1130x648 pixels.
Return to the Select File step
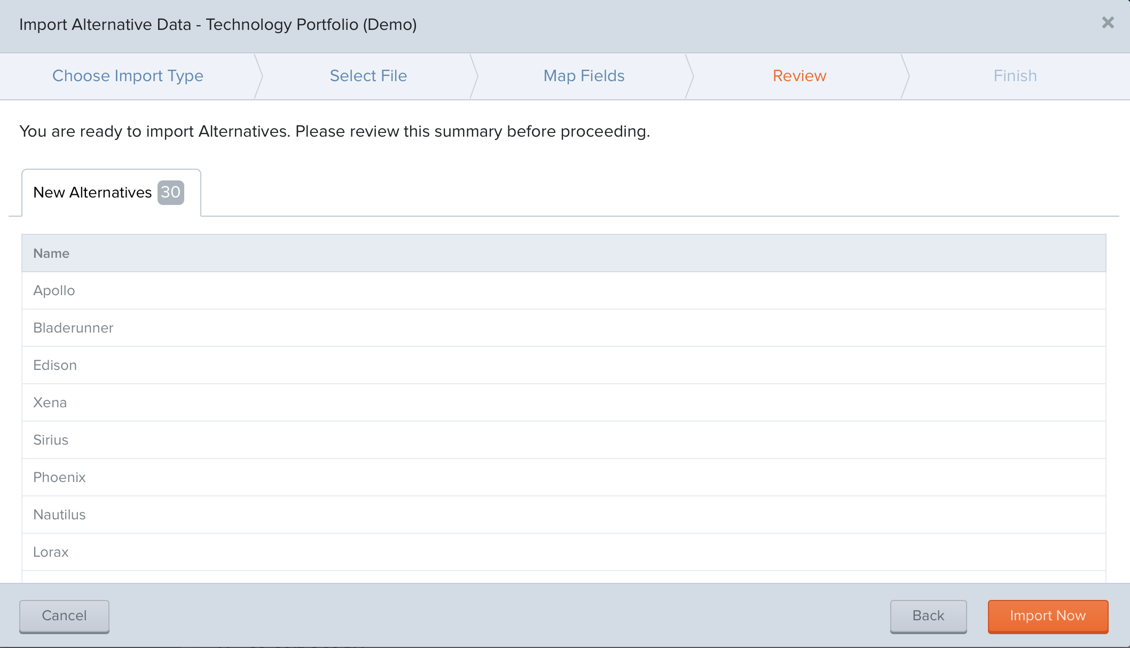(368, 76)
